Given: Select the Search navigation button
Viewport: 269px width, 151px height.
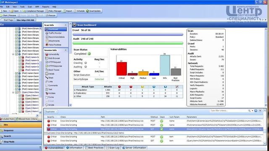Looking at the screenshot, I should pos(21,136).
